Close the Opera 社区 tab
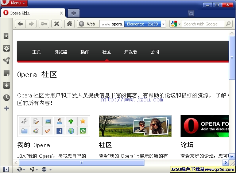The width and height of the screenshot is (236, 173). [x=61, y=13]
